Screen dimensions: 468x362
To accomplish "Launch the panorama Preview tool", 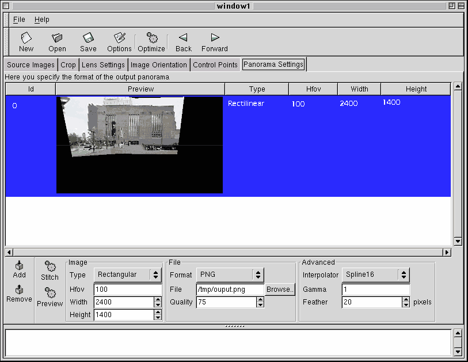I will click(49, 296).
